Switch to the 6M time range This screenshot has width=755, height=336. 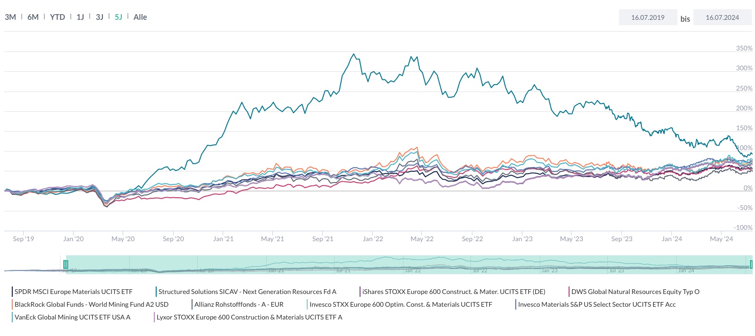coord(33,17)
